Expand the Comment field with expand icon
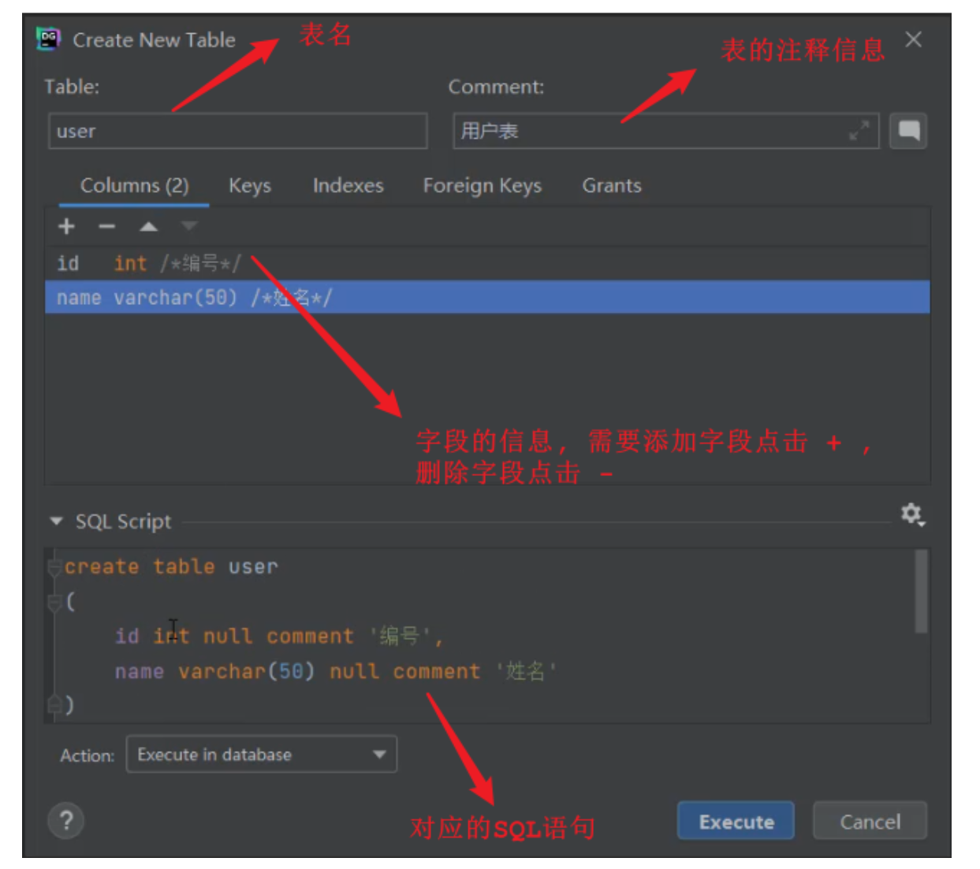 tap(859, 131)
